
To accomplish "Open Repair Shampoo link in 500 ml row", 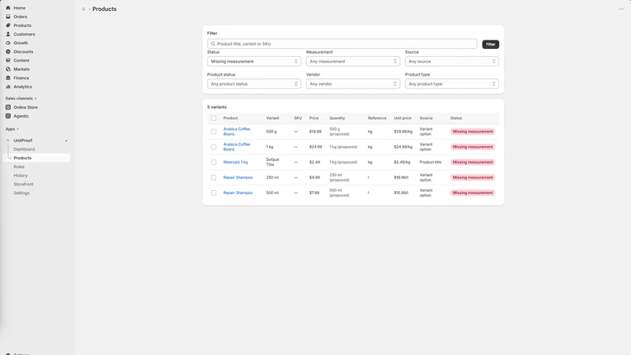I will (x=238, y=192).
